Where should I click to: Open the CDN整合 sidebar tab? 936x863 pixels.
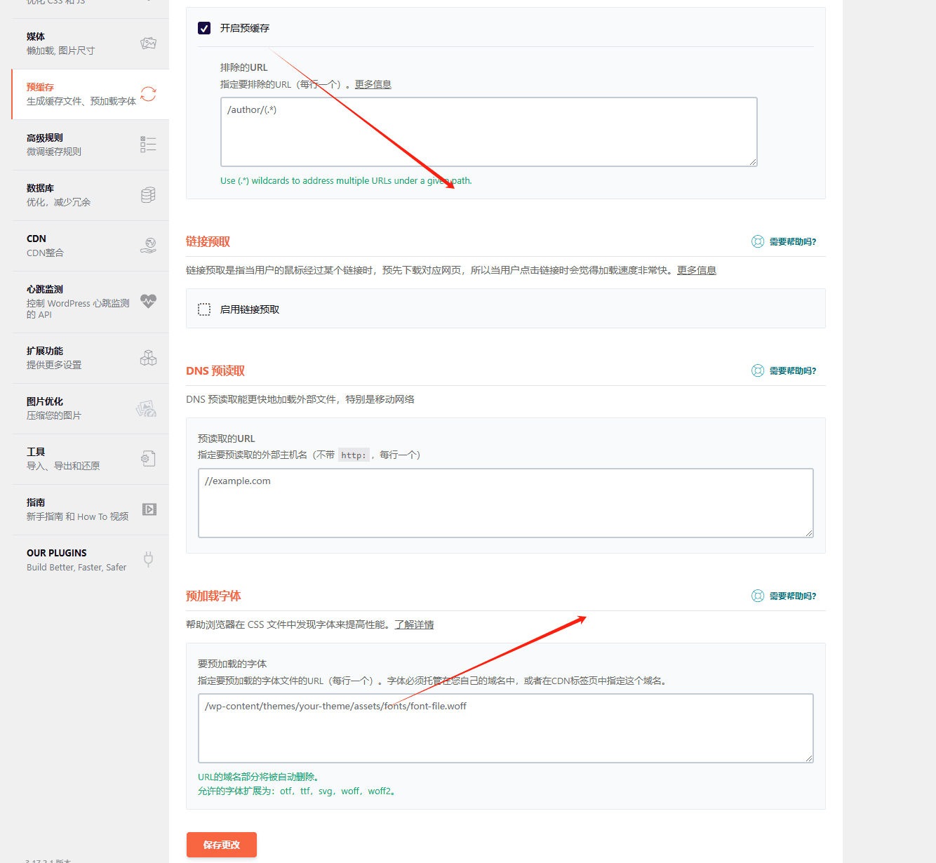(x=90, y=246)
